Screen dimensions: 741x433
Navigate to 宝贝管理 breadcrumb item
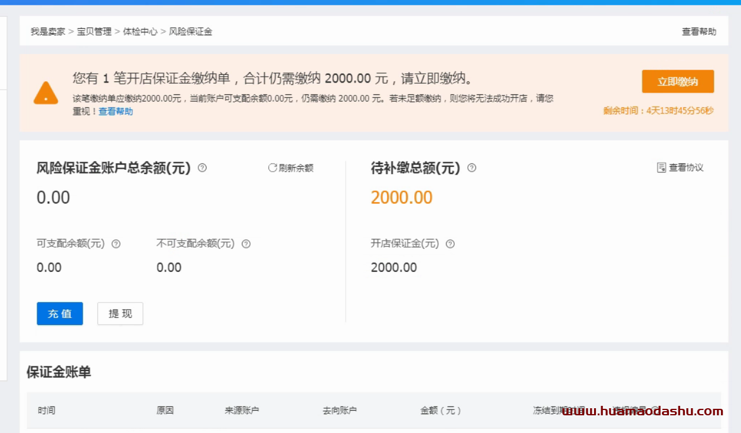coord(94,32)
